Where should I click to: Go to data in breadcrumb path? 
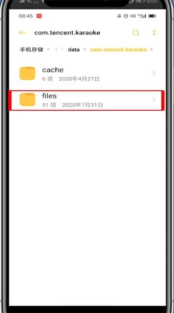click(x=74, y=50)
